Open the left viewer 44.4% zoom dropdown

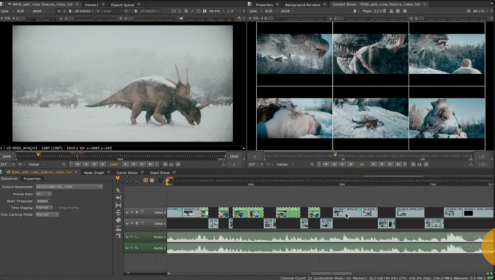pos(216,11)
